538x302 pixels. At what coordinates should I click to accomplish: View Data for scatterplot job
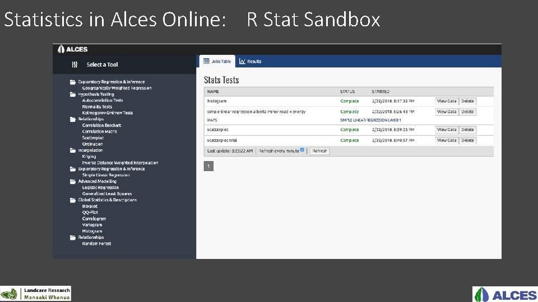click(x=447, y=129)
